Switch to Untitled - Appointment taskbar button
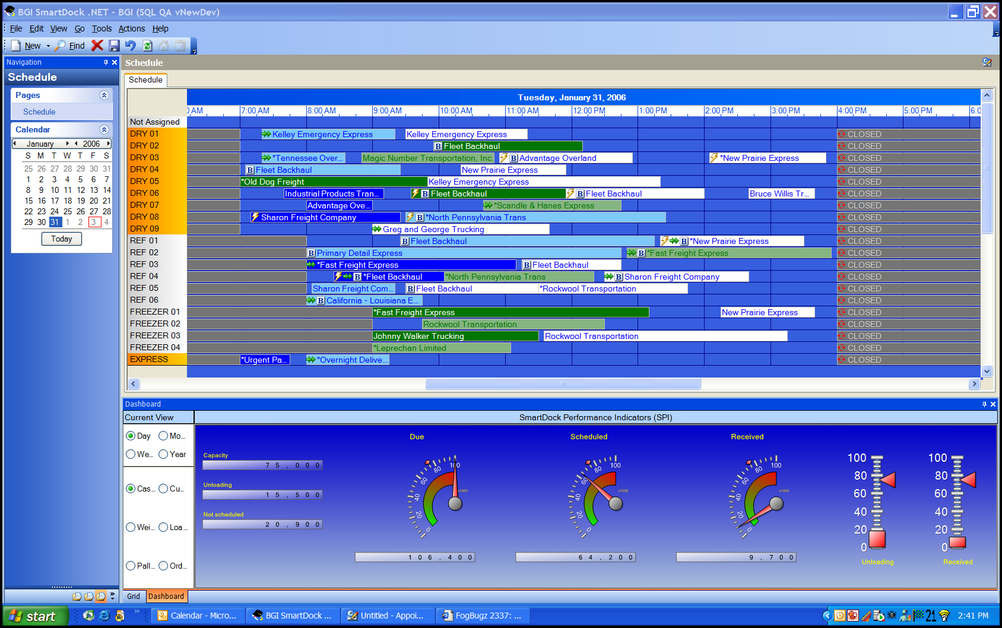The image size is (1002, 628). pos(387,616)
